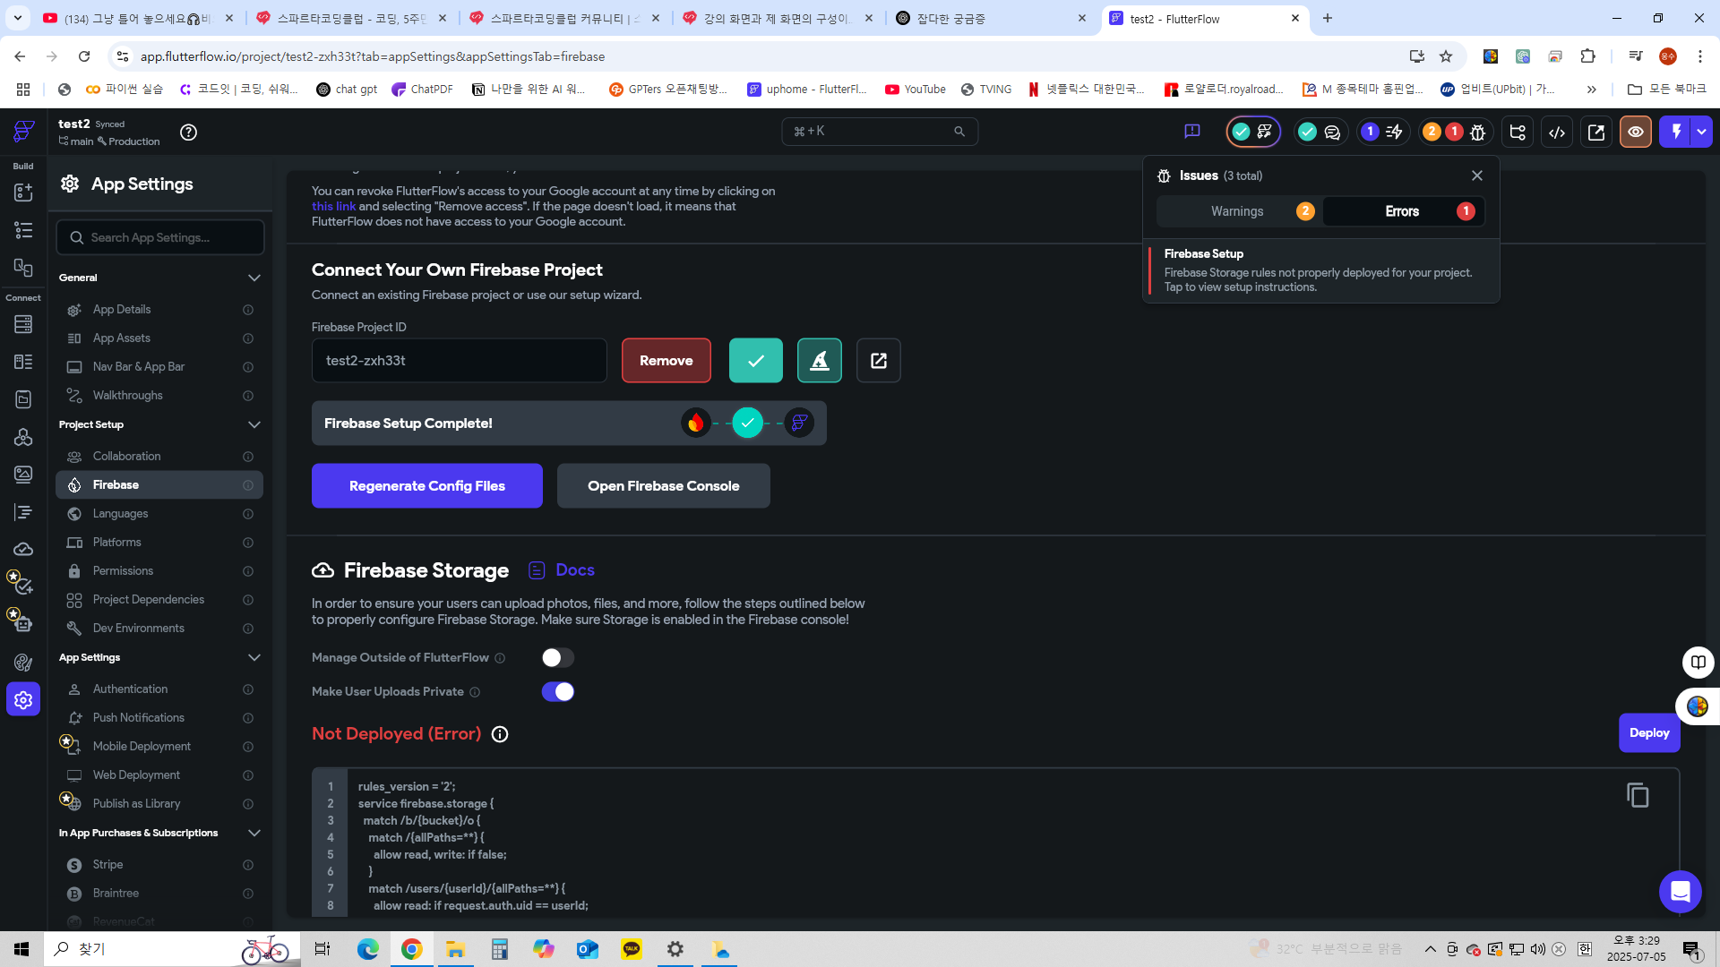Open the Firebase Setup error message

tap(1321, 270)
